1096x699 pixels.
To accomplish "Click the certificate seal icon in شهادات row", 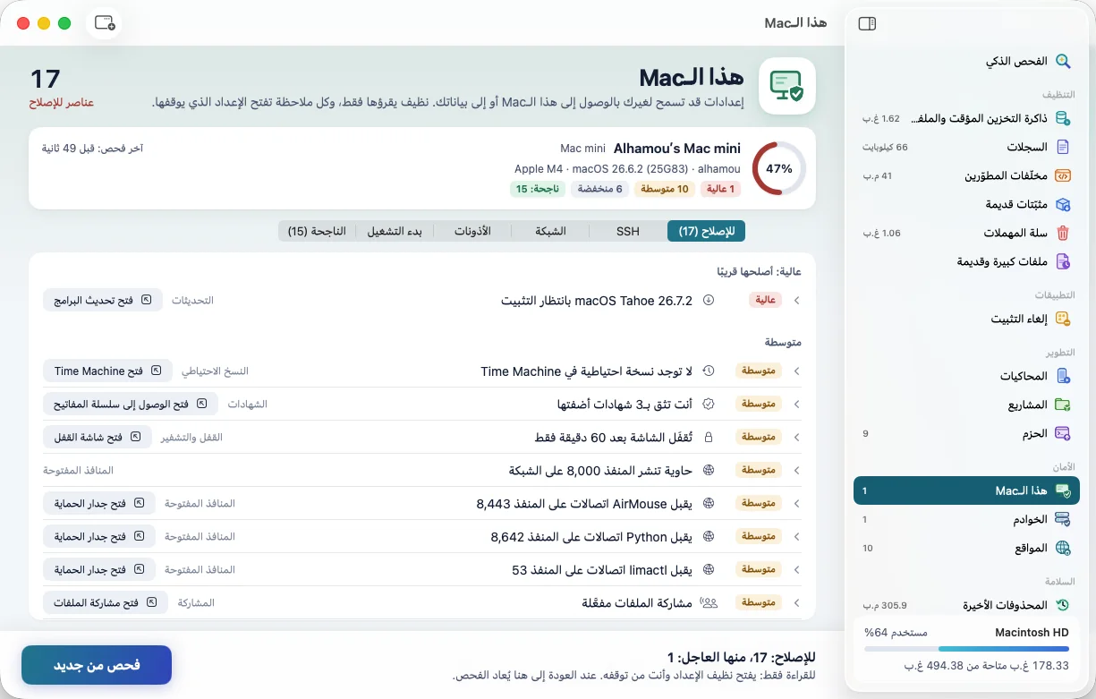I will pyautogui.click(x=708, y=404).
